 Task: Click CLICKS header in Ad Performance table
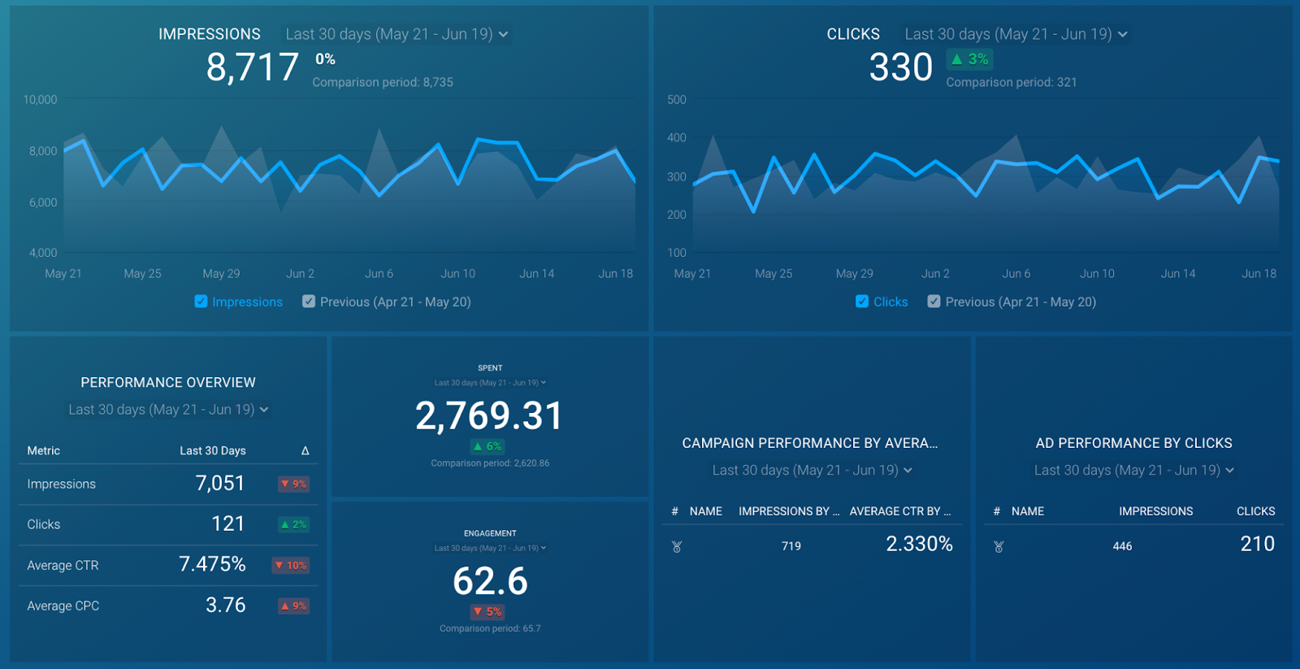click(1255, 511)
